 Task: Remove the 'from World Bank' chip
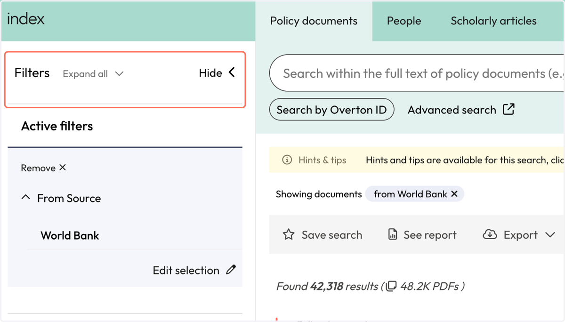click(454, 194)
